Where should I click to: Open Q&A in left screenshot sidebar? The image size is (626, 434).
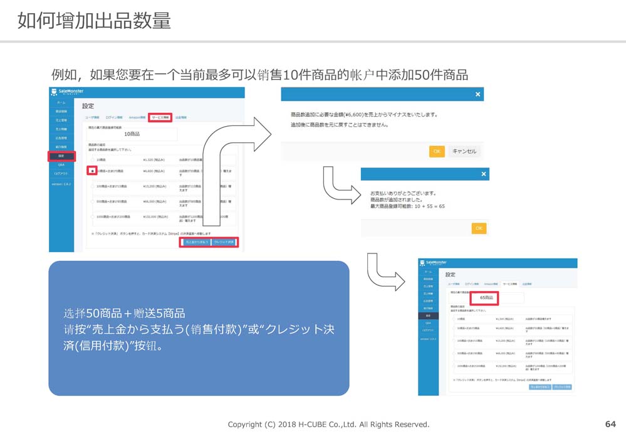point(61,165)
